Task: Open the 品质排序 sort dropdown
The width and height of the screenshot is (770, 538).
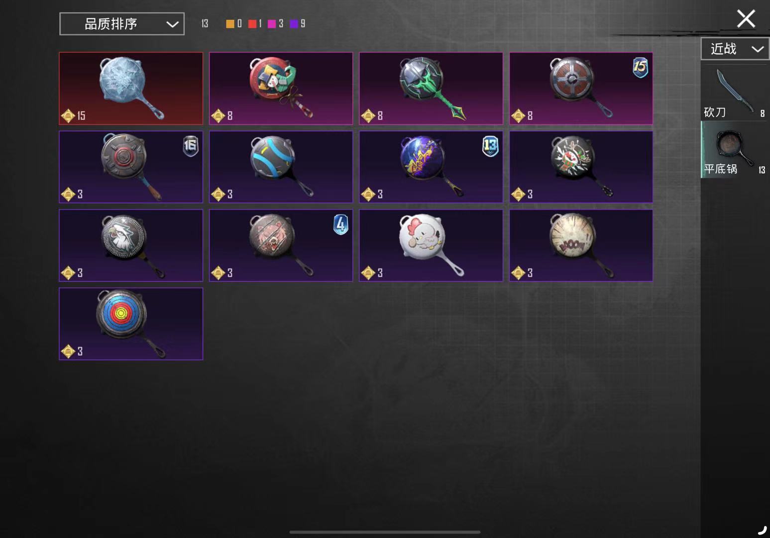Action: 122,24
